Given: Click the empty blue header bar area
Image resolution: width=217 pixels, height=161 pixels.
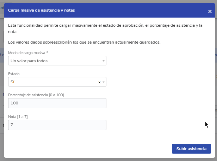Looking at the screenshot, I should tap(141, 11).
